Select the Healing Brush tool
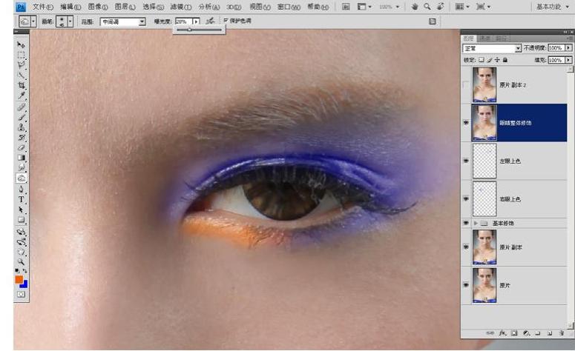Screen dimensions: 575x351 (x=21, y=107)
